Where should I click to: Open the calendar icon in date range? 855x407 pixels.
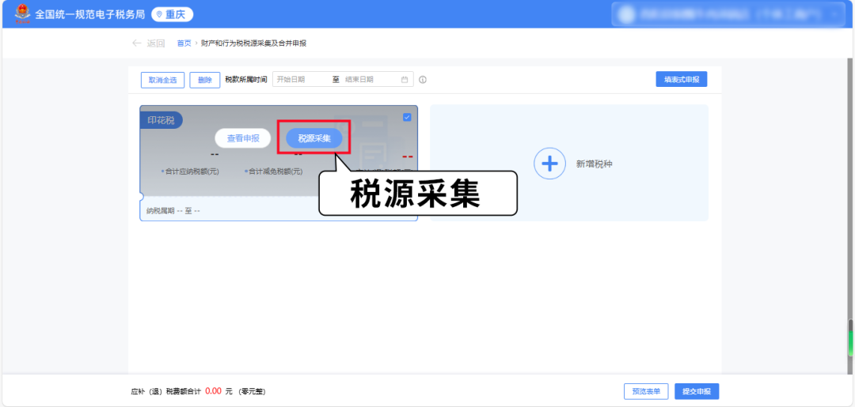click(x=405, y=80)
